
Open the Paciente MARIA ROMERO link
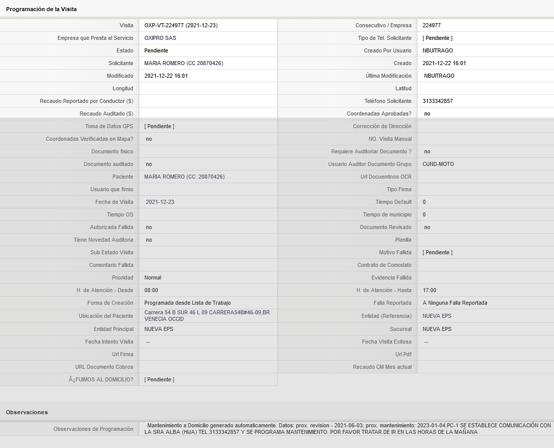pos(184,177)
